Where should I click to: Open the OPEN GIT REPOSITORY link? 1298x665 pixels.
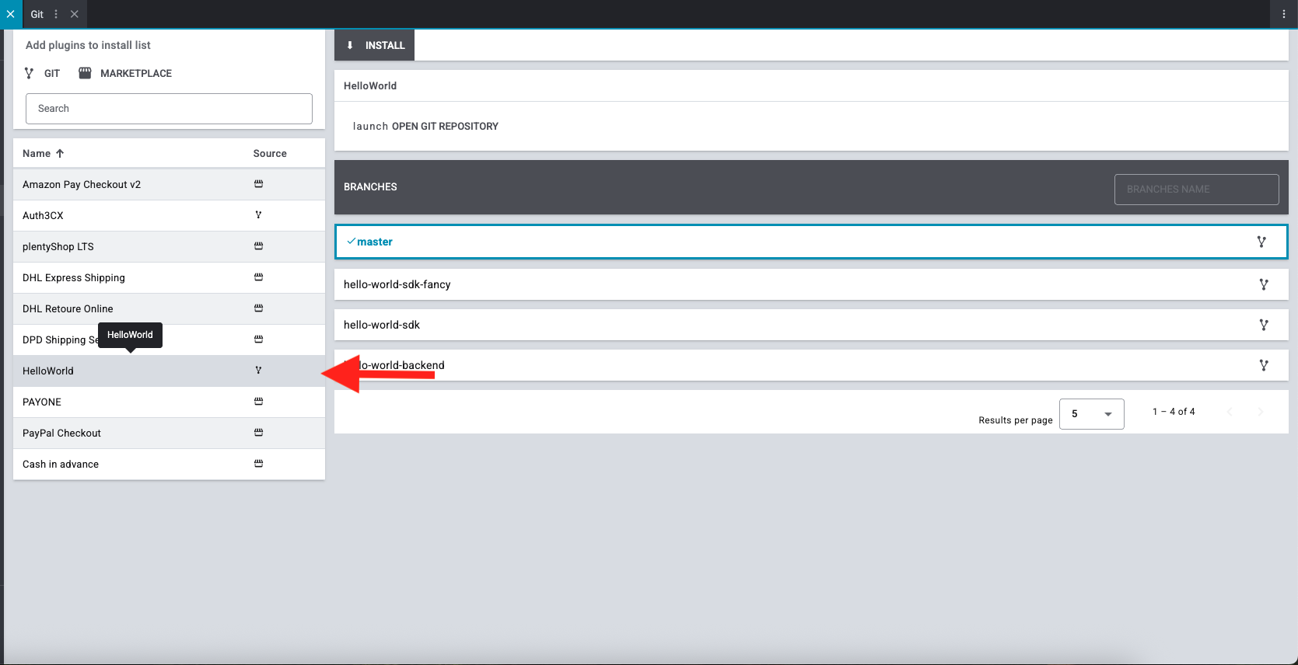coord(425,126)
